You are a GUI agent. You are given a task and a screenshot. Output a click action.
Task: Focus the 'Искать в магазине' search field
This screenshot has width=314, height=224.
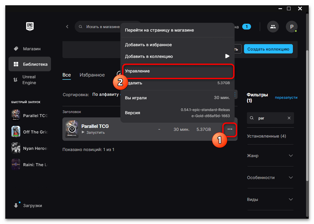point(103,27)
